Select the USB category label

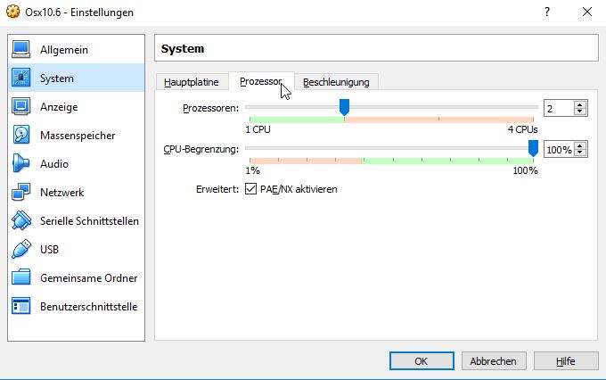[x=50, y=250]
